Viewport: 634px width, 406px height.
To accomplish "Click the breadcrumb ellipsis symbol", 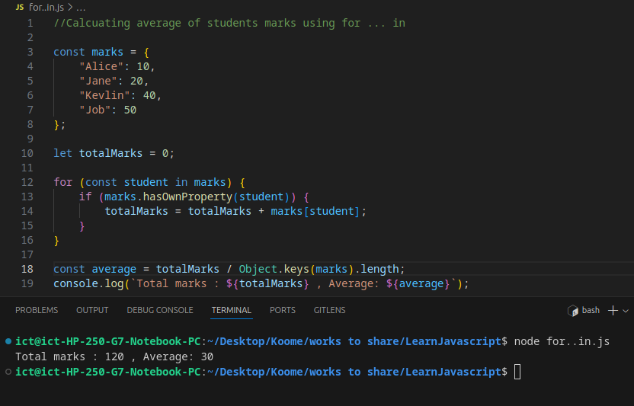I will pyautogui.click(x=81, y=8).
